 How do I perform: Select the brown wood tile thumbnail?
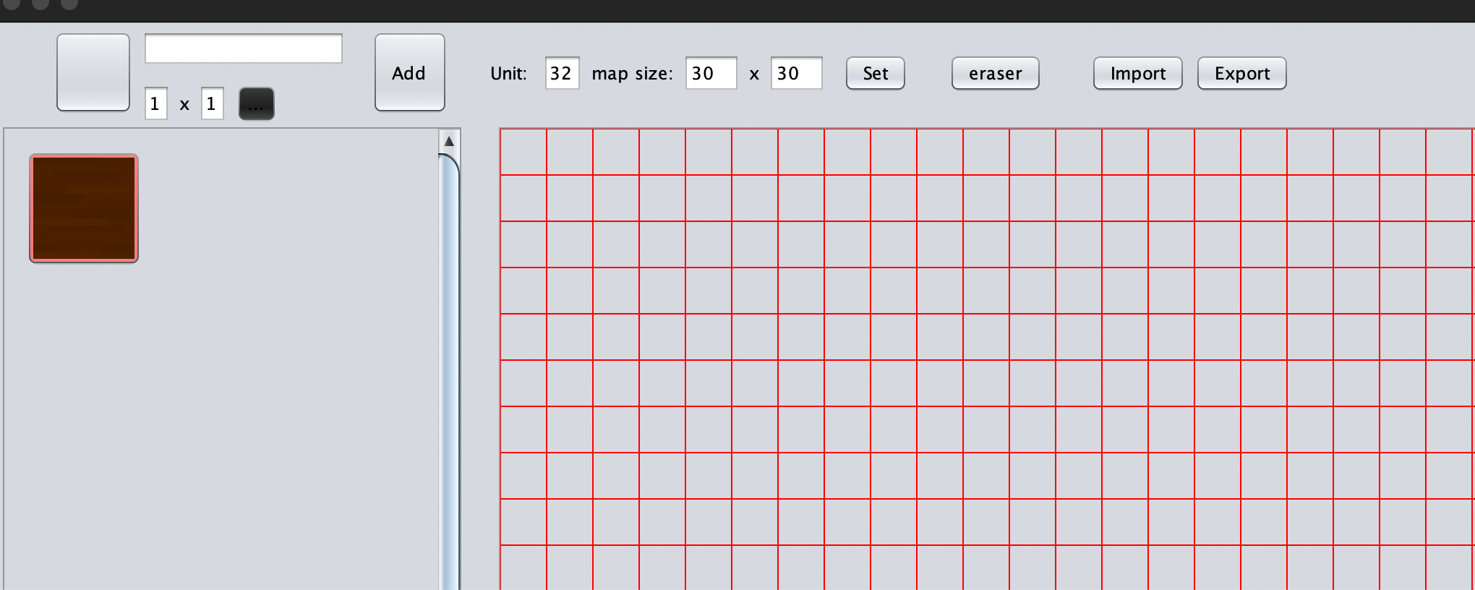click(x=84, y=208)
